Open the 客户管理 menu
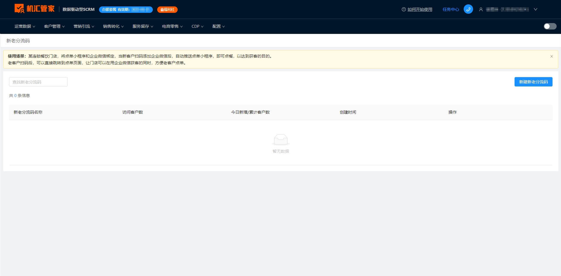This screenshot has width=561, height=276. click(x=54, y=26)
